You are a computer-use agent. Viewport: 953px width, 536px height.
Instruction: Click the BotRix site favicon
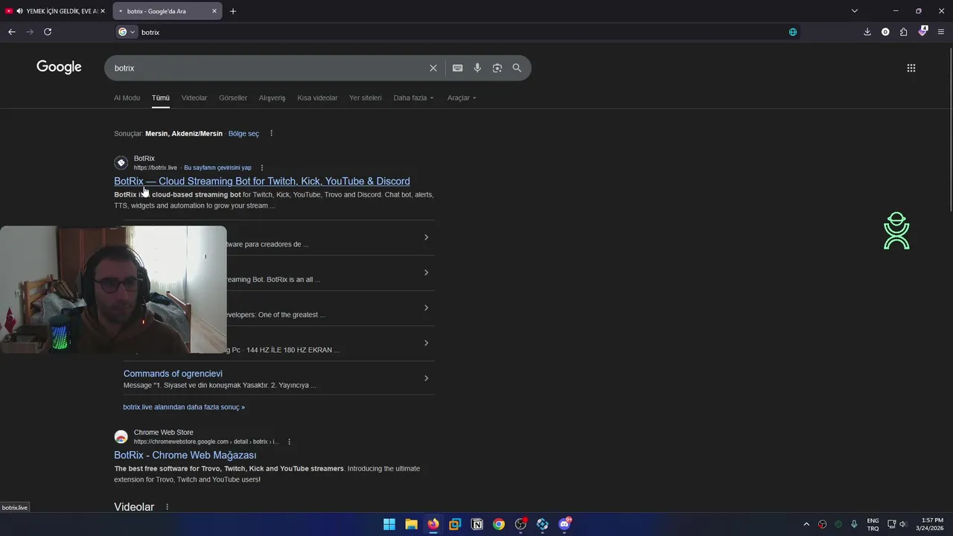point(121,163)
